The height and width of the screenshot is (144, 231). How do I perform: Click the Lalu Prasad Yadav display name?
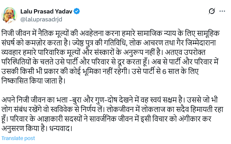[x=46, y=11]
